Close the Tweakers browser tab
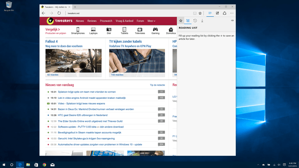 click(x=69, y=7)
